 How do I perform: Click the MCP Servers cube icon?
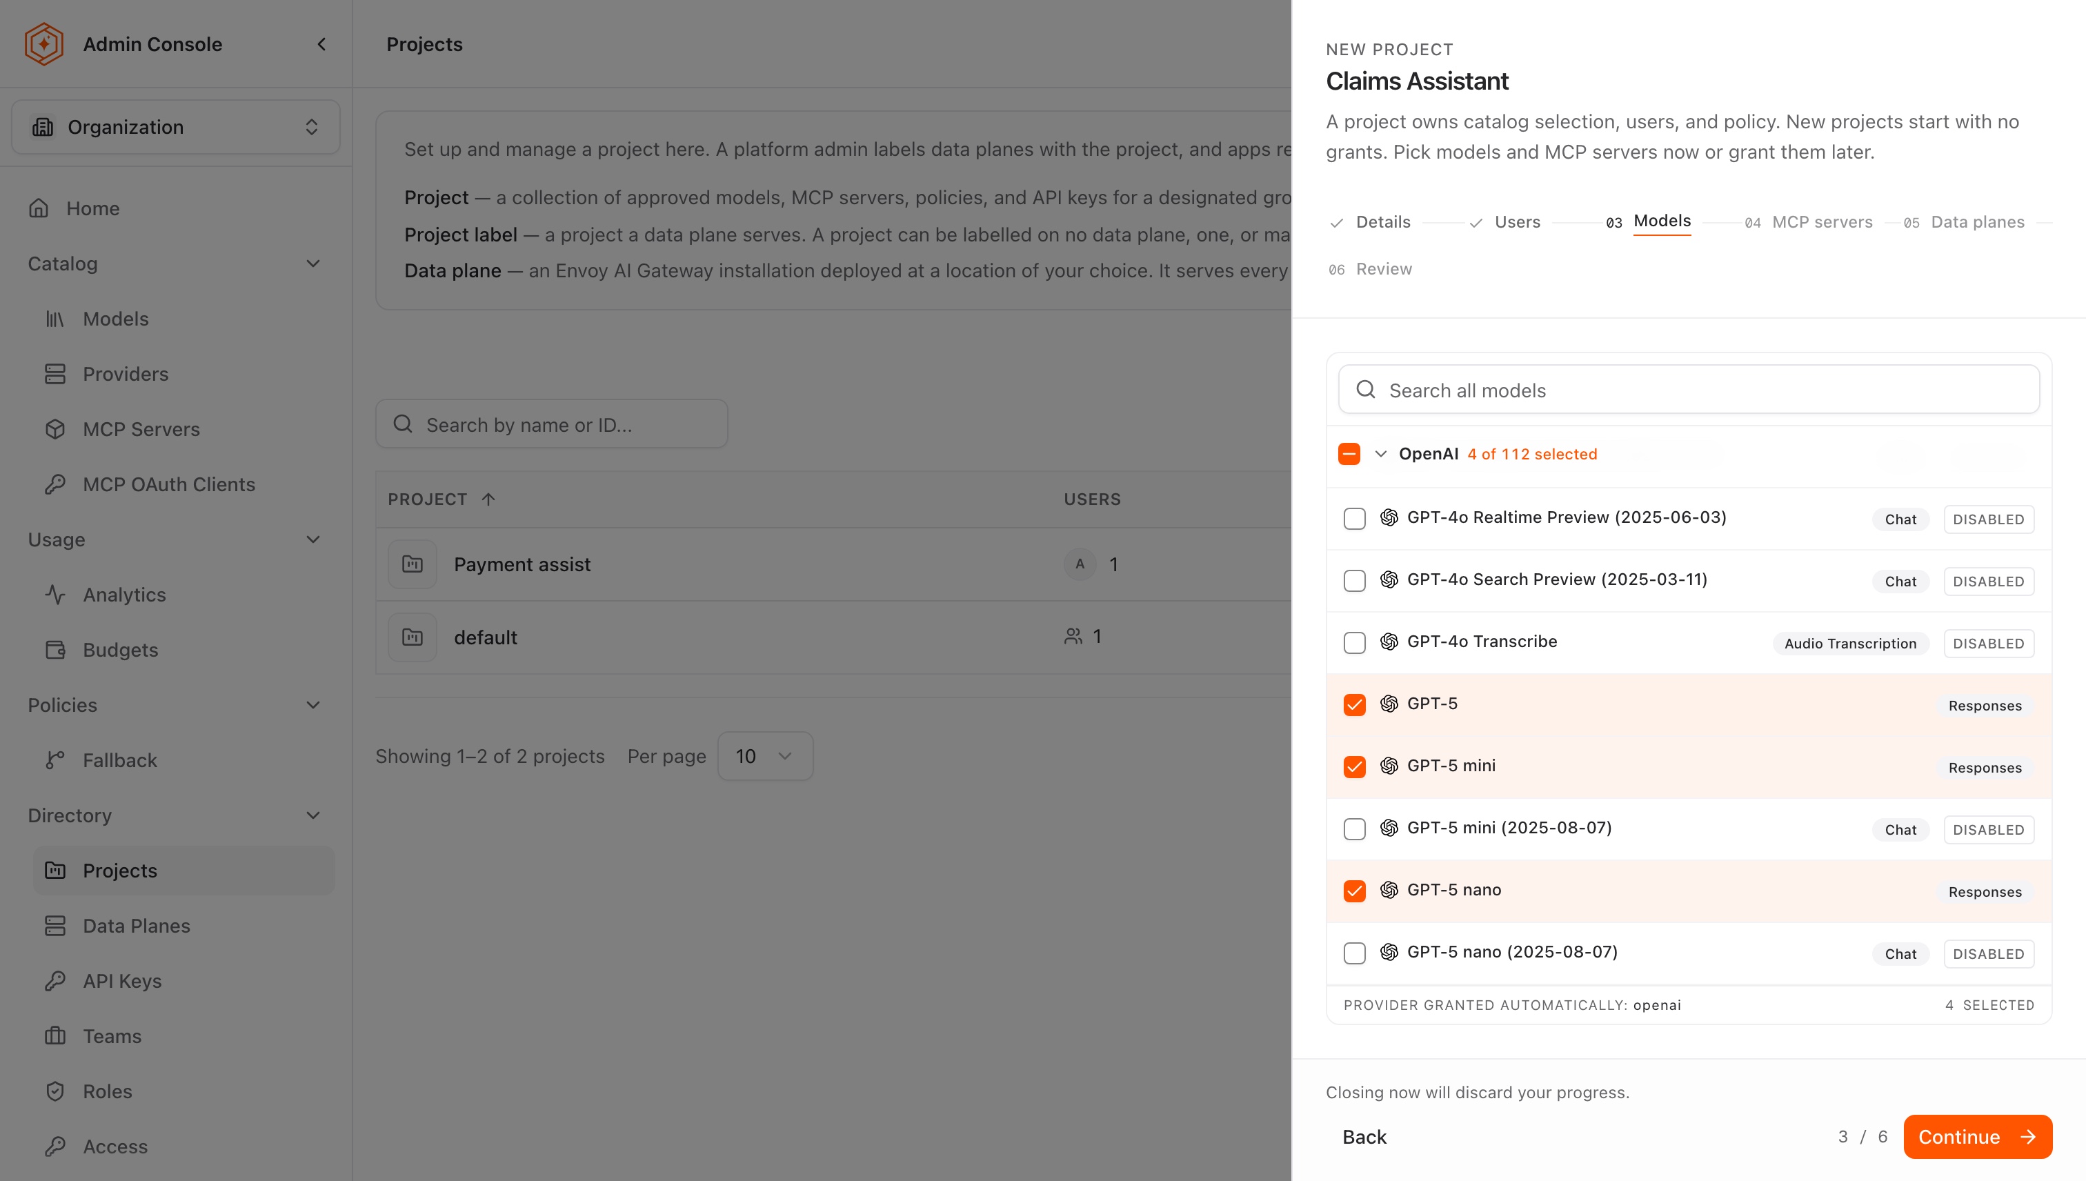click(54, 429)
